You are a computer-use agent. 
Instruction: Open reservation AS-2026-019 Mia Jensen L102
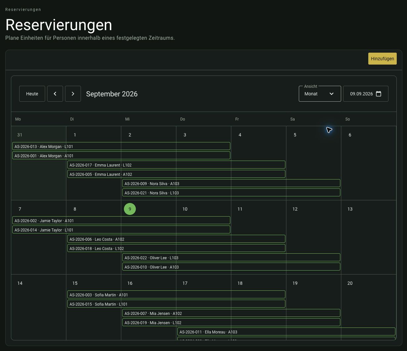(x=231, y=322)
